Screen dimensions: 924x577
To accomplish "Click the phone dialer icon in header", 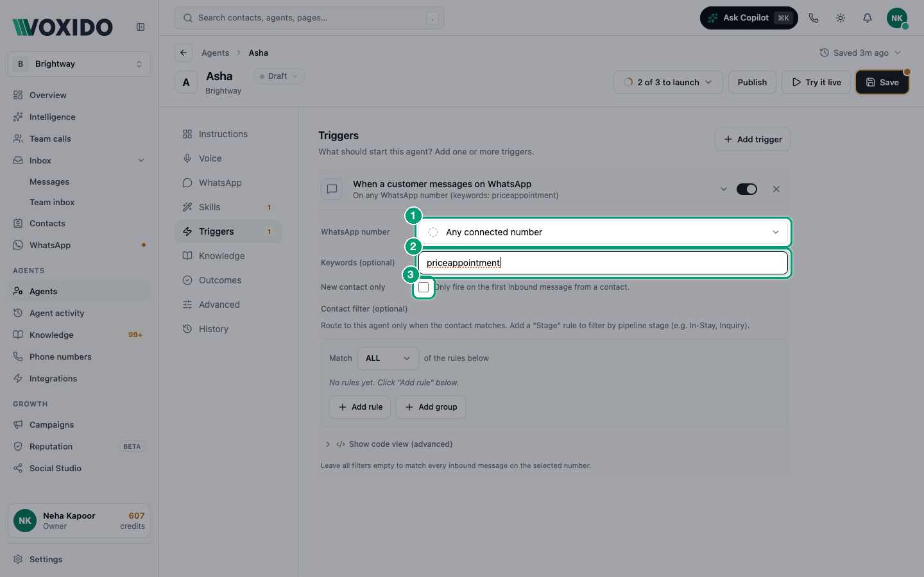I will [814, 18].
